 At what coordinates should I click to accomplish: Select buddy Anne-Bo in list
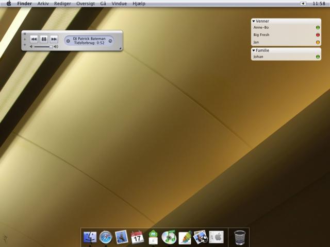(286, 27)
